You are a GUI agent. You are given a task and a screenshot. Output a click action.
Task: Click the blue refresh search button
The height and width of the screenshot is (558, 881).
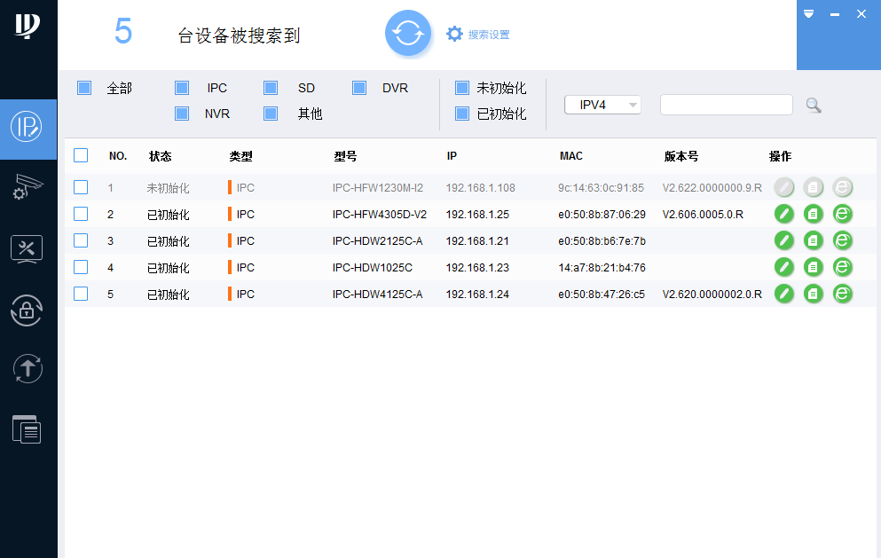pyautogui.click(x=408, y=33)
